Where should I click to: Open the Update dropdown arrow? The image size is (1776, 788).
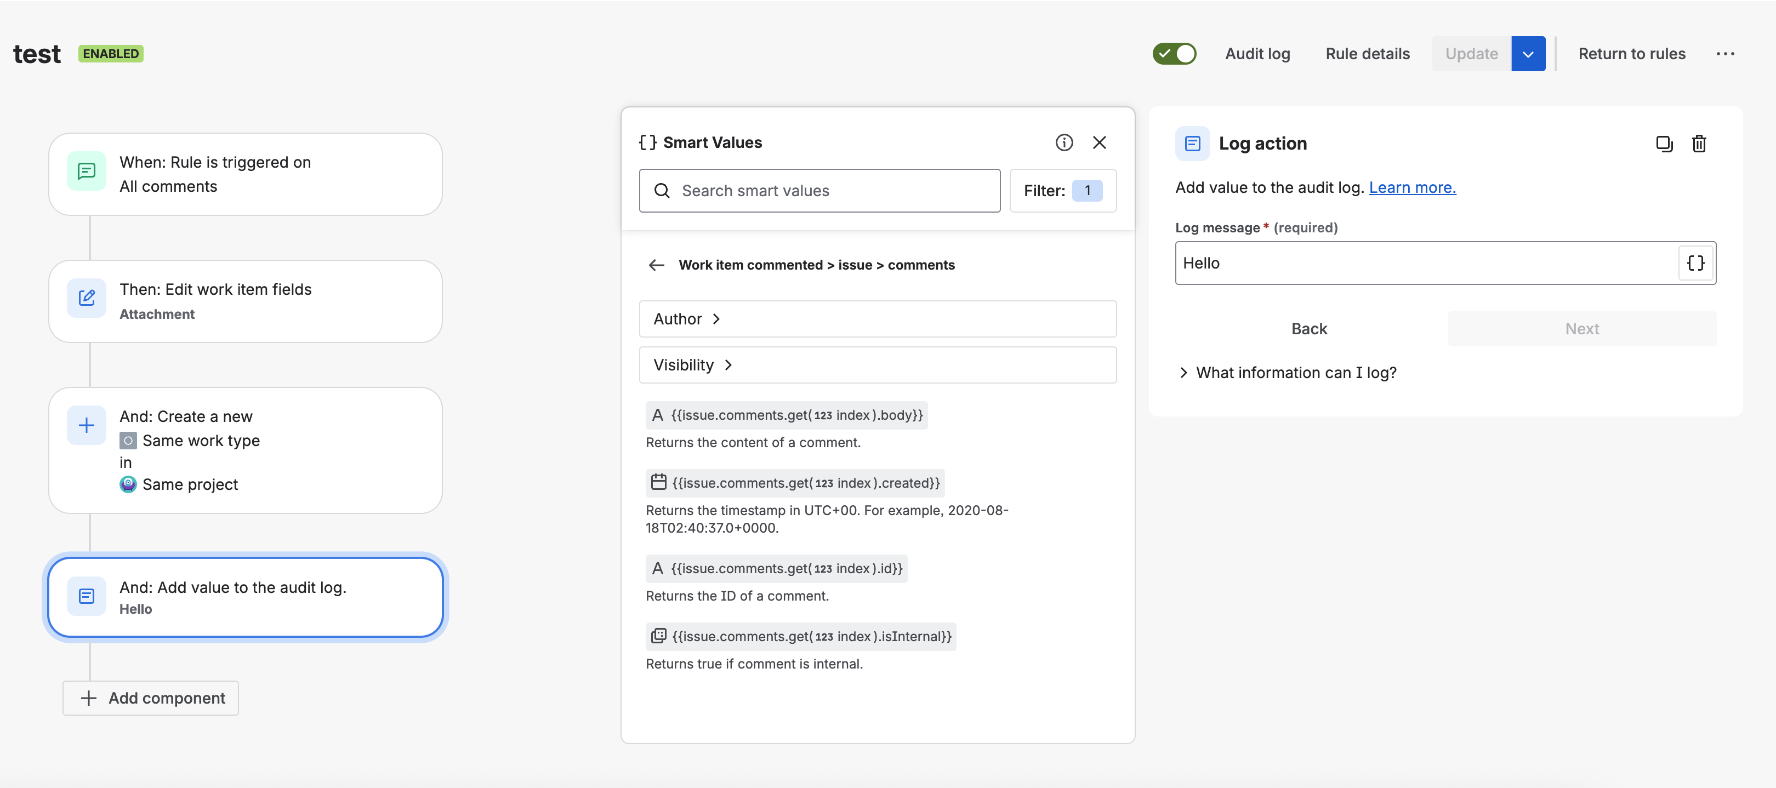(1528, 53)
